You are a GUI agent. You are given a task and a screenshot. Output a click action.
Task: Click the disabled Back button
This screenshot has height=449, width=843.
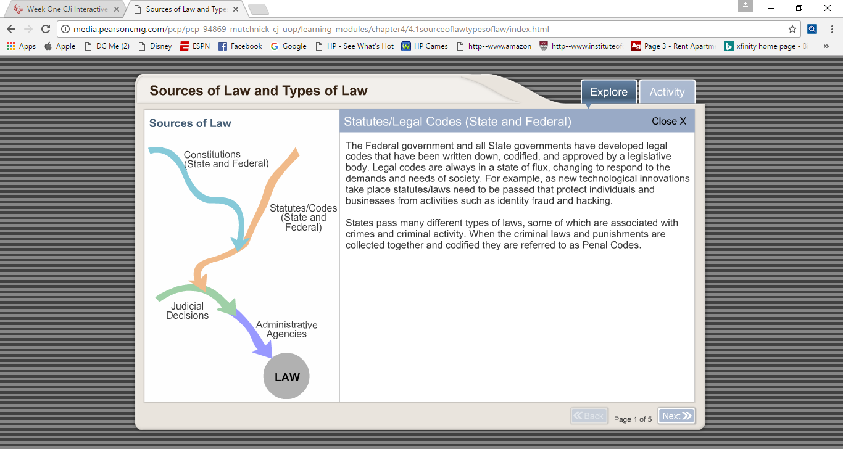pos(589,416)
